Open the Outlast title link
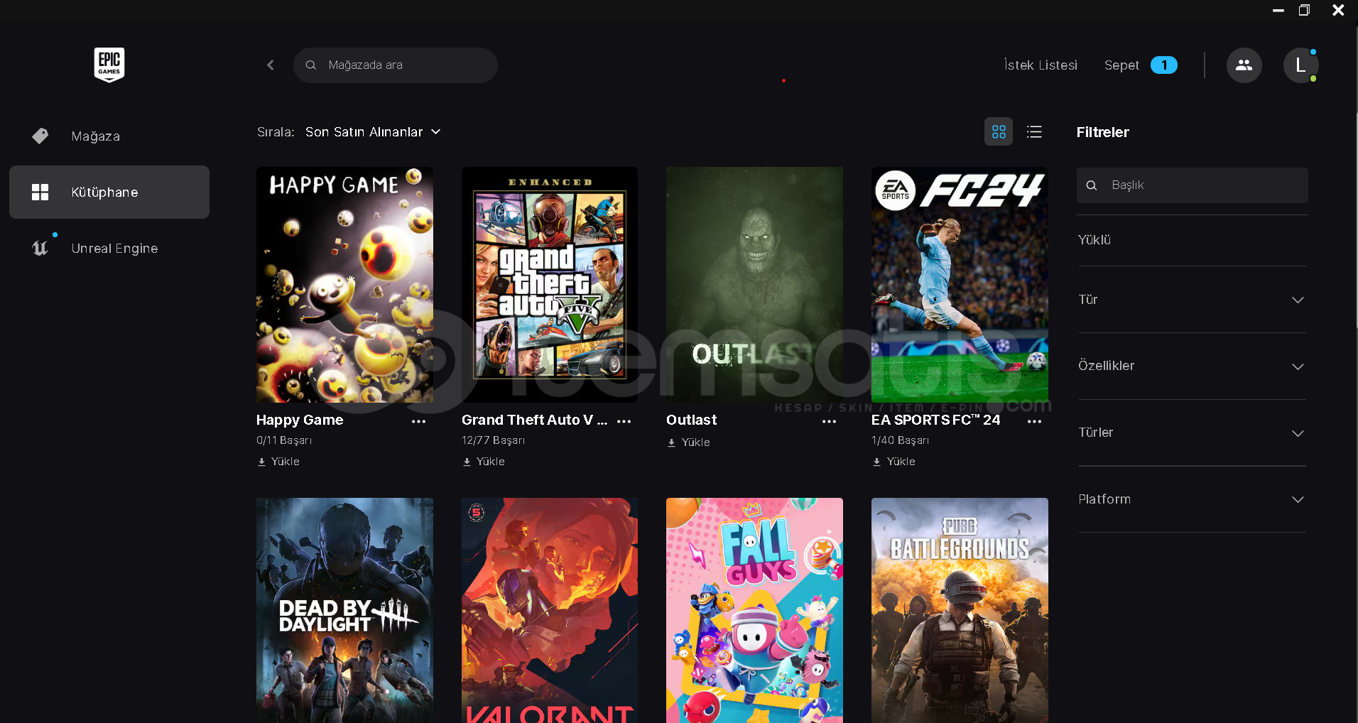The image size is (1358, 723). (692, 420)
